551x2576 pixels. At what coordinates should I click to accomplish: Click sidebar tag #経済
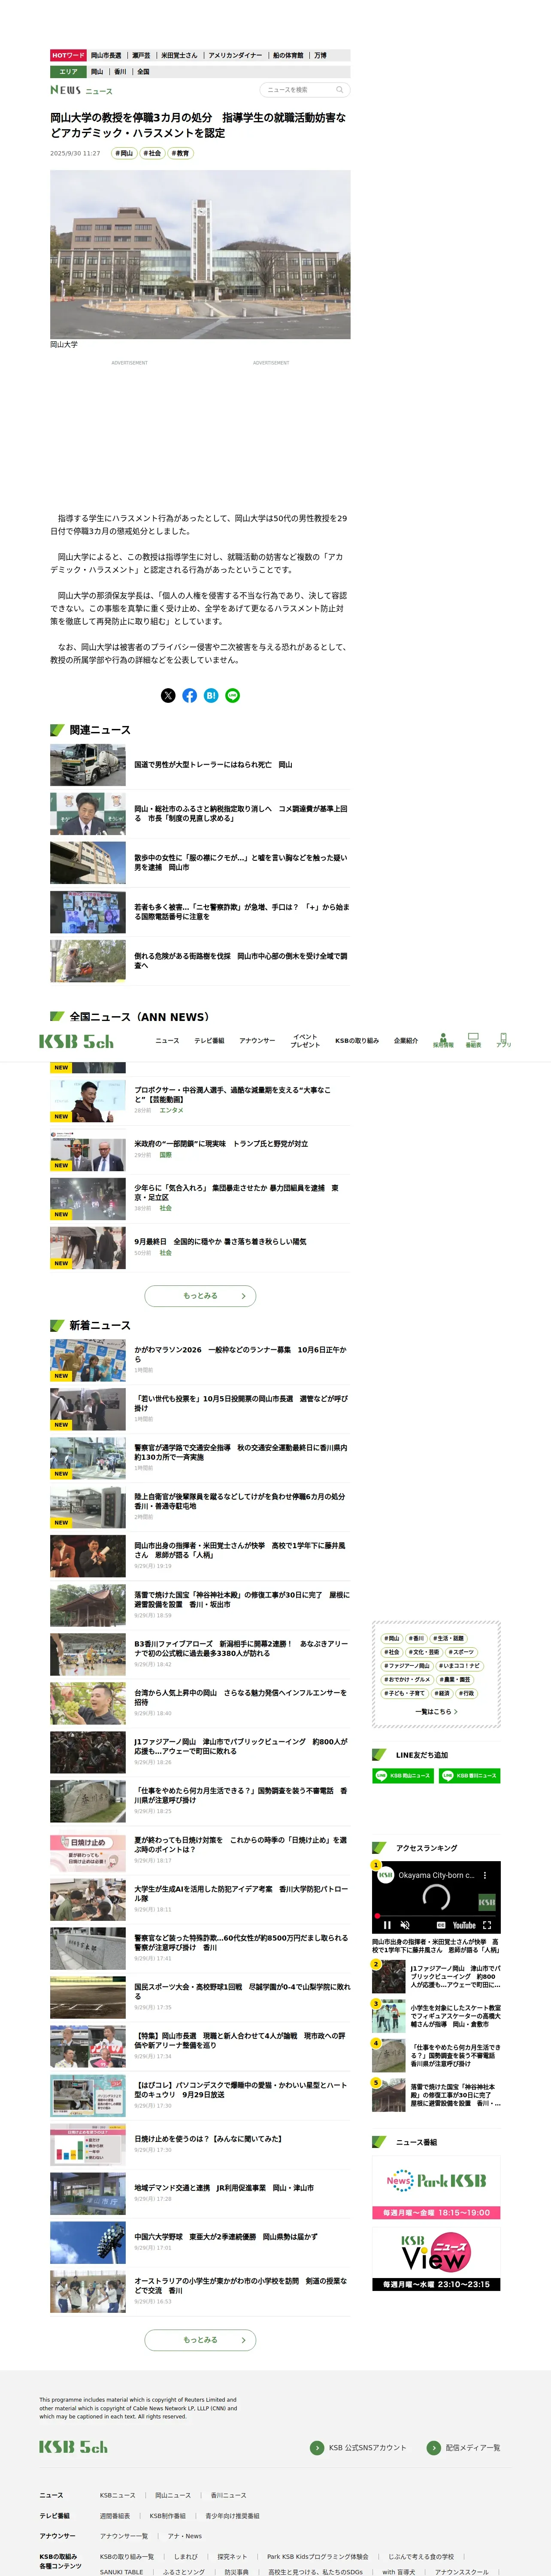point(443,1694)
